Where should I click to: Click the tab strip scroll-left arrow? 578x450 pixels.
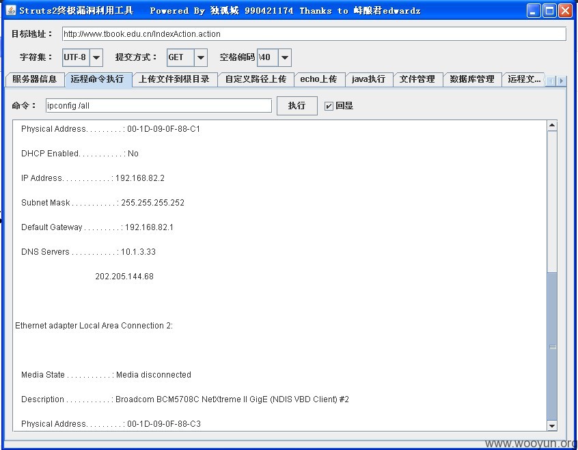click(551, 81)
